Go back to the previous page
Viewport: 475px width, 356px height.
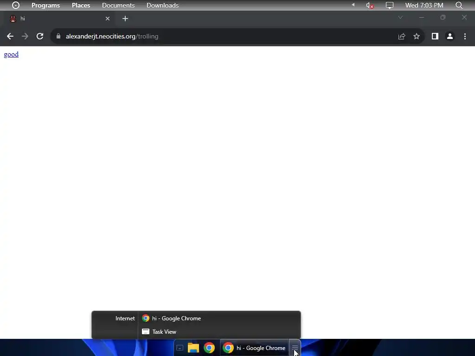coord(10,36)
